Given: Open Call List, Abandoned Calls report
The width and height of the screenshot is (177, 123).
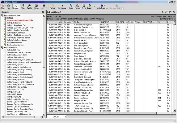Looking at the screenshot, I should point(17,25).
